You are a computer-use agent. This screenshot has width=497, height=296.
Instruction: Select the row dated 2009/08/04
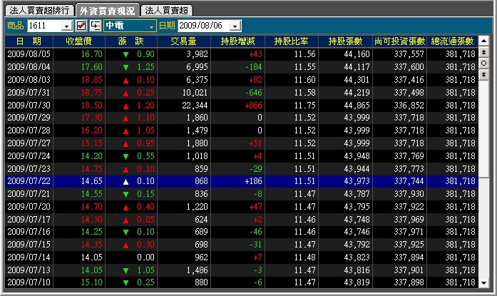coord(242,67)
